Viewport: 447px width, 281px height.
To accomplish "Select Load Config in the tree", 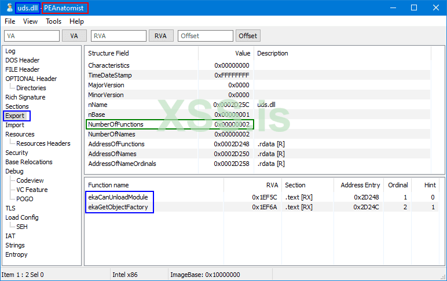I will pos(22,217).
